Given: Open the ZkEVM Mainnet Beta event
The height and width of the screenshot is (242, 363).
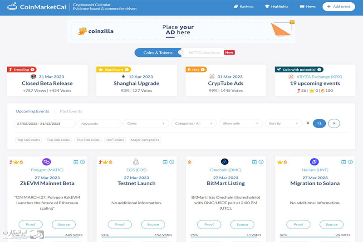Looking at the screenshot, I should pyautogui.click(x=47, y=183).
